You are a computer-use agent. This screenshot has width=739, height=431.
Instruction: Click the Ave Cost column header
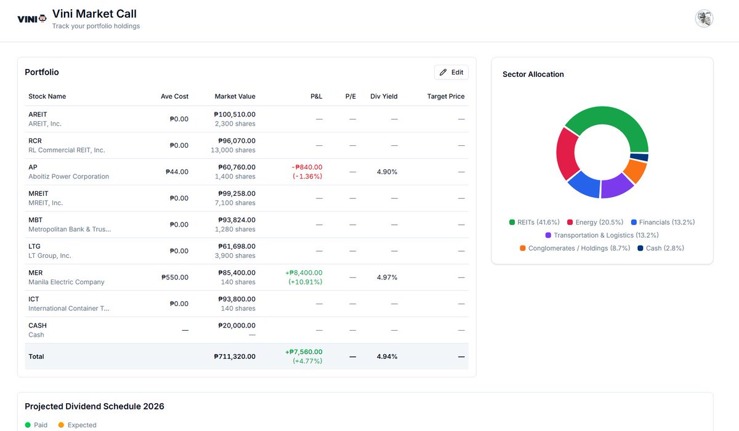[175, 97]
